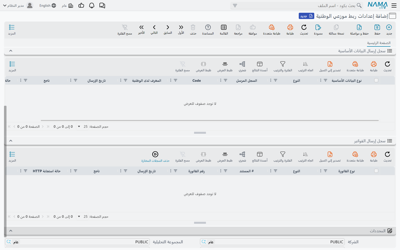Image resolution: width=400 pixels, height=250 pixels.
Task: Tick the select-all checkbox in basic data grid
Action: 376,80
